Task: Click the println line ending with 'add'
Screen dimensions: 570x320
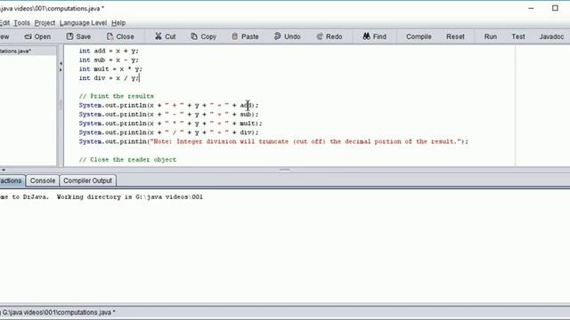Action: tap(168, 105)
